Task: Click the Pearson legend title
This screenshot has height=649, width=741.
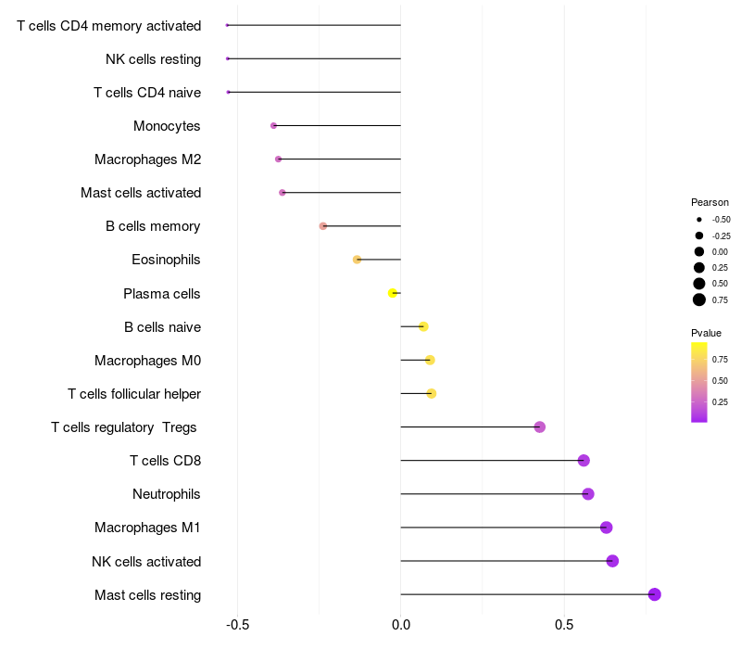Action: [710, 202]
